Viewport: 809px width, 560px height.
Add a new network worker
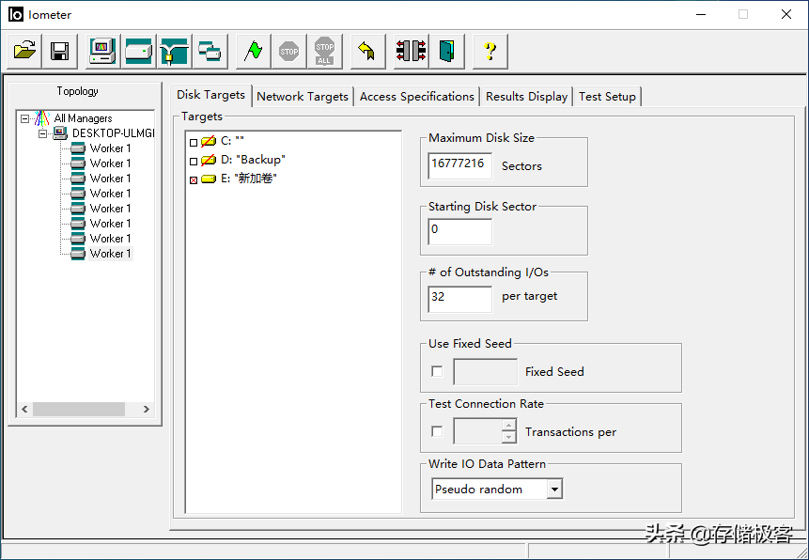coord(175,51)
